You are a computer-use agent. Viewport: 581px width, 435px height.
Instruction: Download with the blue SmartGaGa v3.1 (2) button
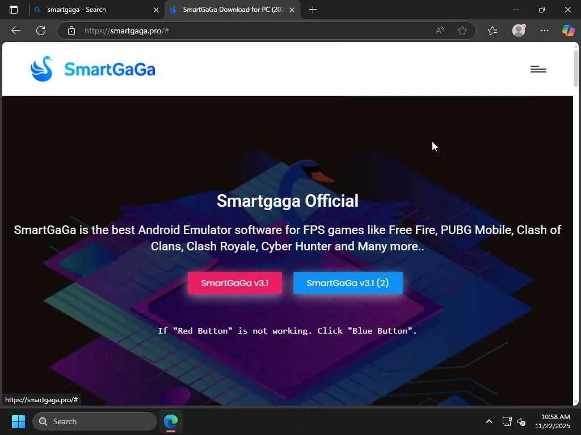[348, 283]
